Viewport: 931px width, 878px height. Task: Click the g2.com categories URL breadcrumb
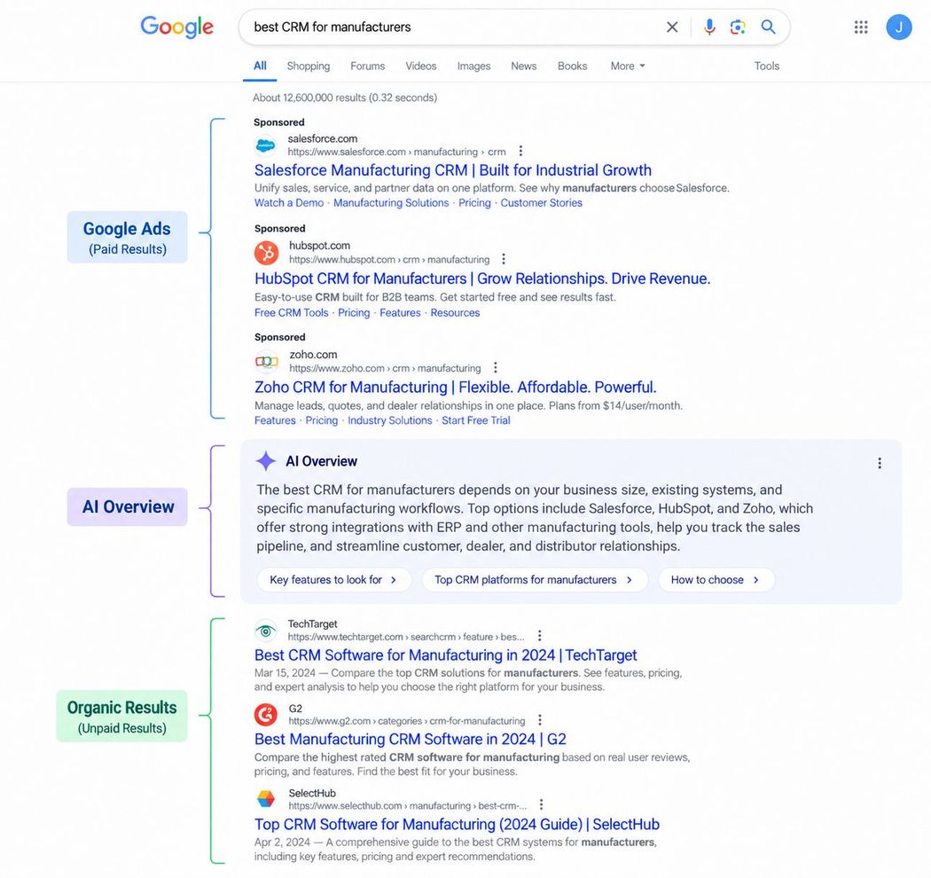[407, 721]
